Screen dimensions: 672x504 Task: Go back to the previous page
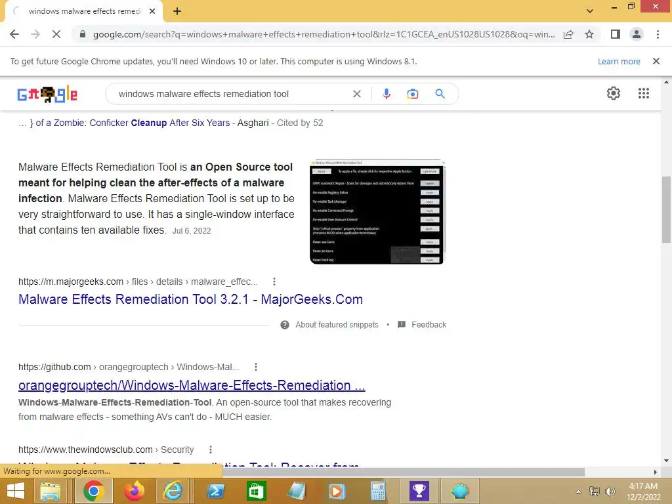click(x=14, y=34)
